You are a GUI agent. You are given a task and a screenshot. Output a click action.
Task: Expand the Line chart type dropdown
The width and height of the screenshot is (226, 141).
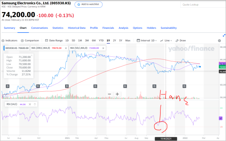(x=166, y=40)
